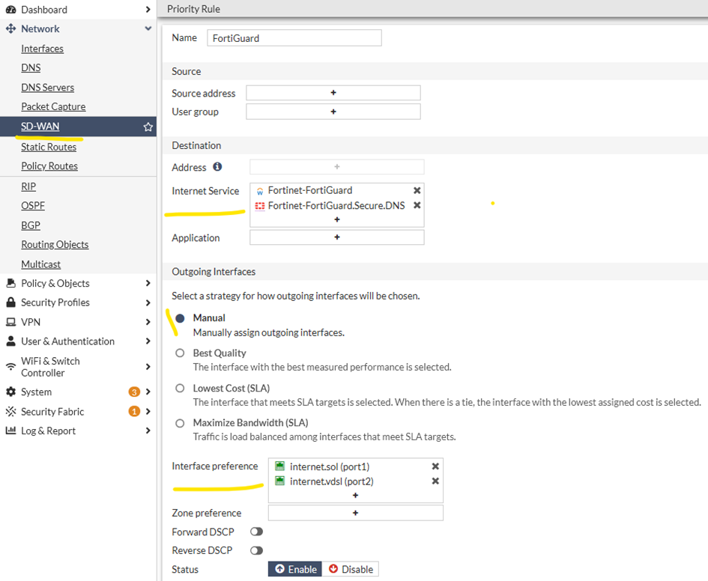Expand the System menu chevron
The width and height of the screenshot is (708, 581).
tap(148, 392)
